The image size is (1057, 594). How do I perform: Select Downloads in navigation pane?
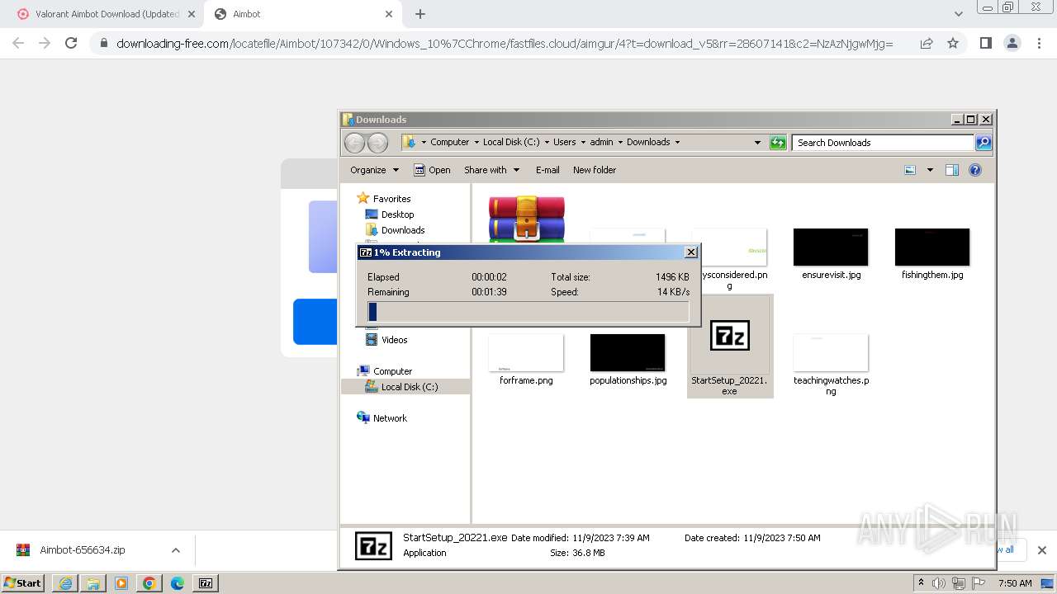(403, 230)
